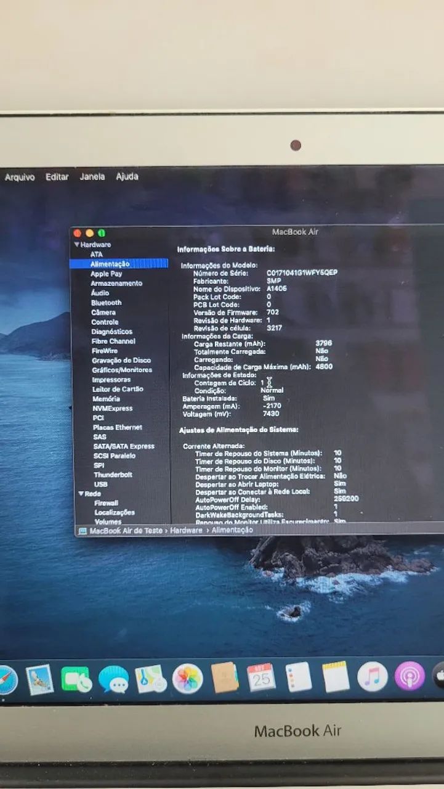Select Placas Ethernet in the sidebar
444x789 pixels.
coord(118,427)
